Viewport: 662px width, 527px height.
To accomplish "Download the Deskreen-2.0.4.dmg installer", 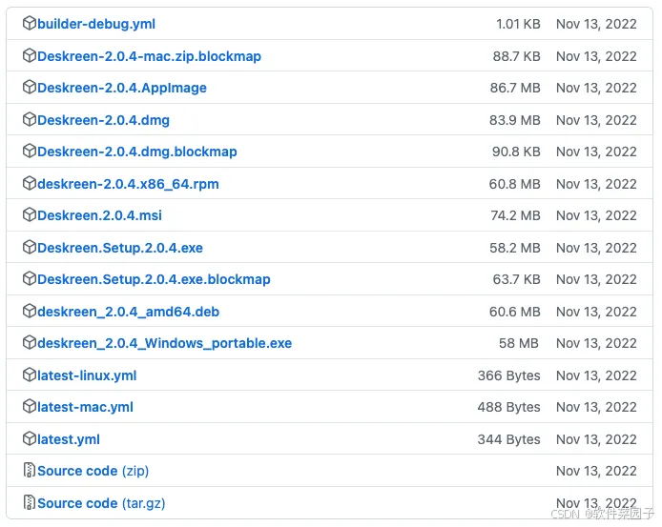I will coord(103,120).
